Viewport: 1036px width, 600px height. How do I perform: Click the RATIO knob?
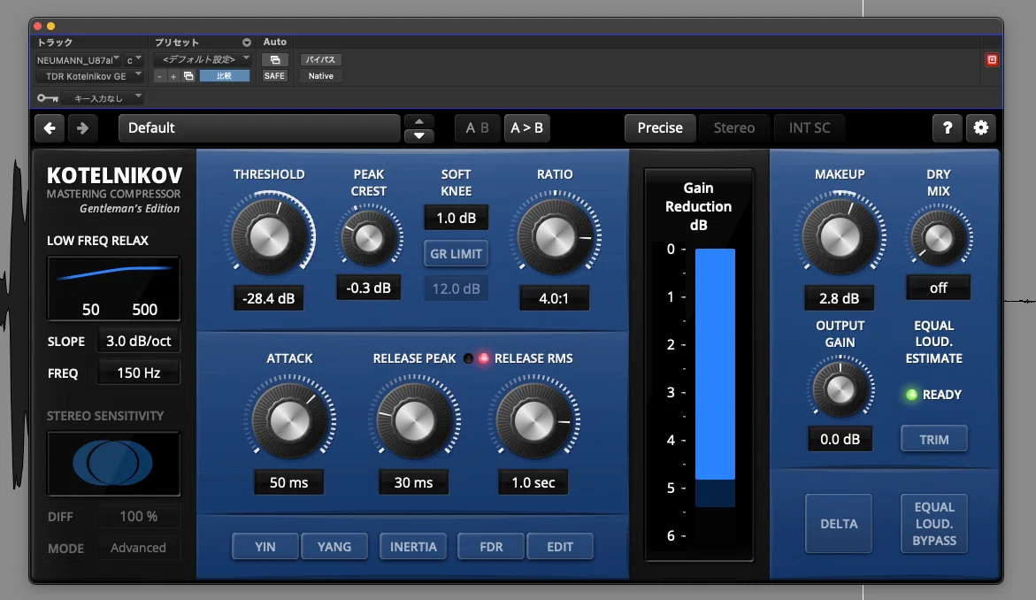[x=555, y=236]
